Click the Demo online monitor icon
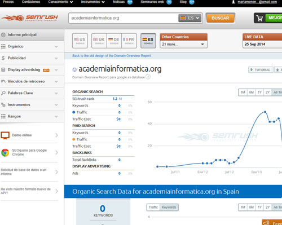282x225 pixels. pos(5,135)
